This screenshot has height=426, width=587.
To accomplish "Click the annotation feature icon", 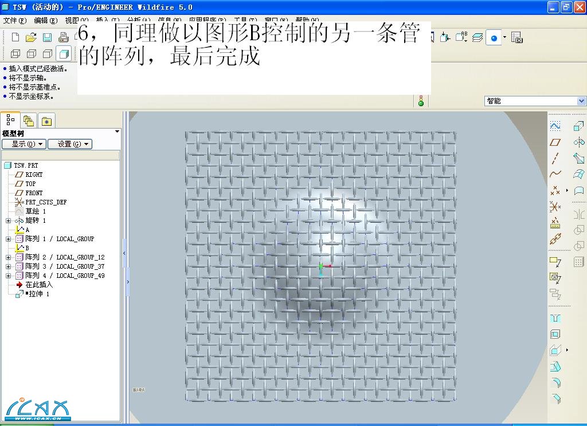I will point(555,262).
